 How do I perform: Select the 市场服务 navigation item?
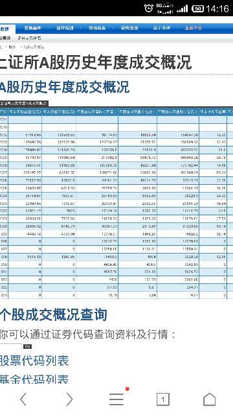[x=97, y=28]
